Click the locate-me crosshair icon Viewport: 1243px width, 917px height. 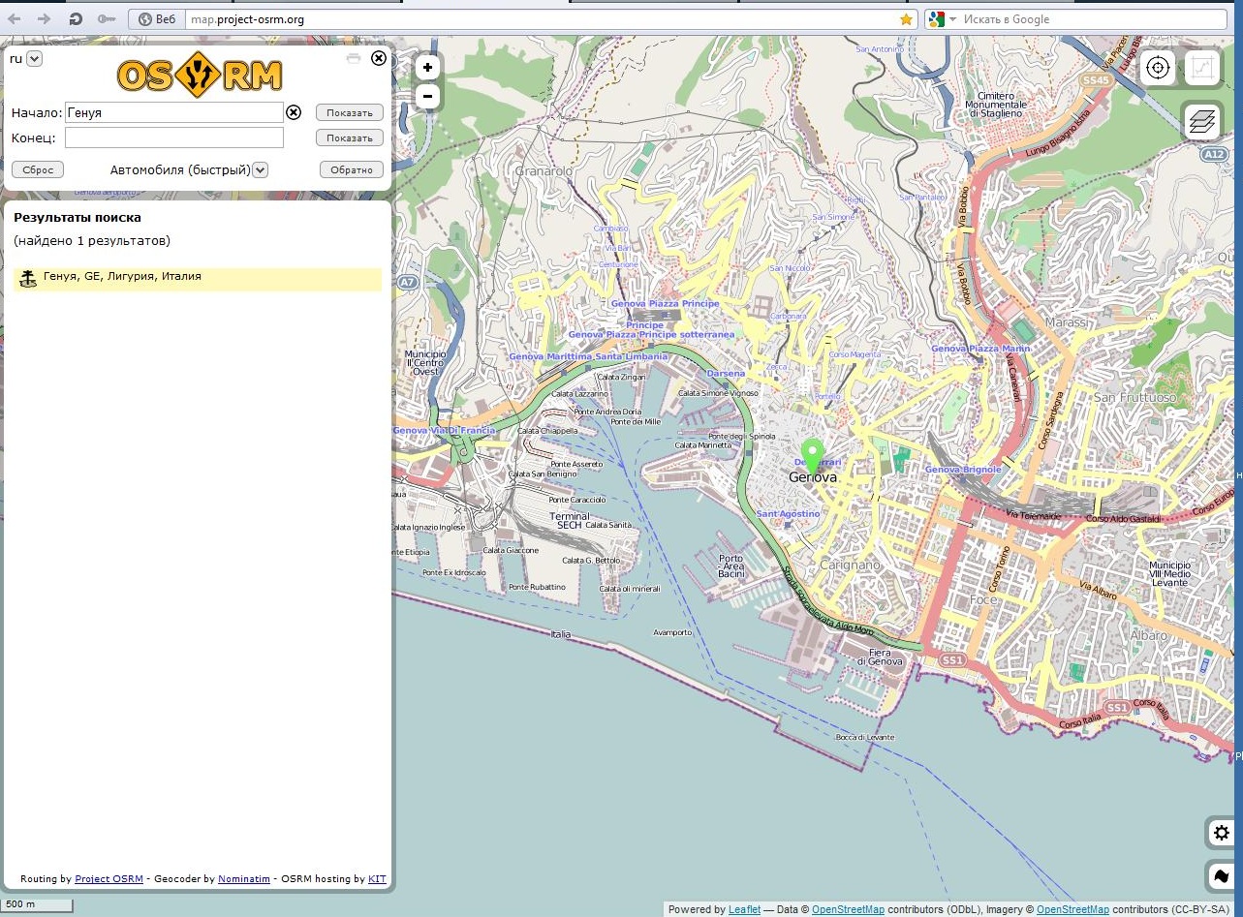coord(1157,68)
